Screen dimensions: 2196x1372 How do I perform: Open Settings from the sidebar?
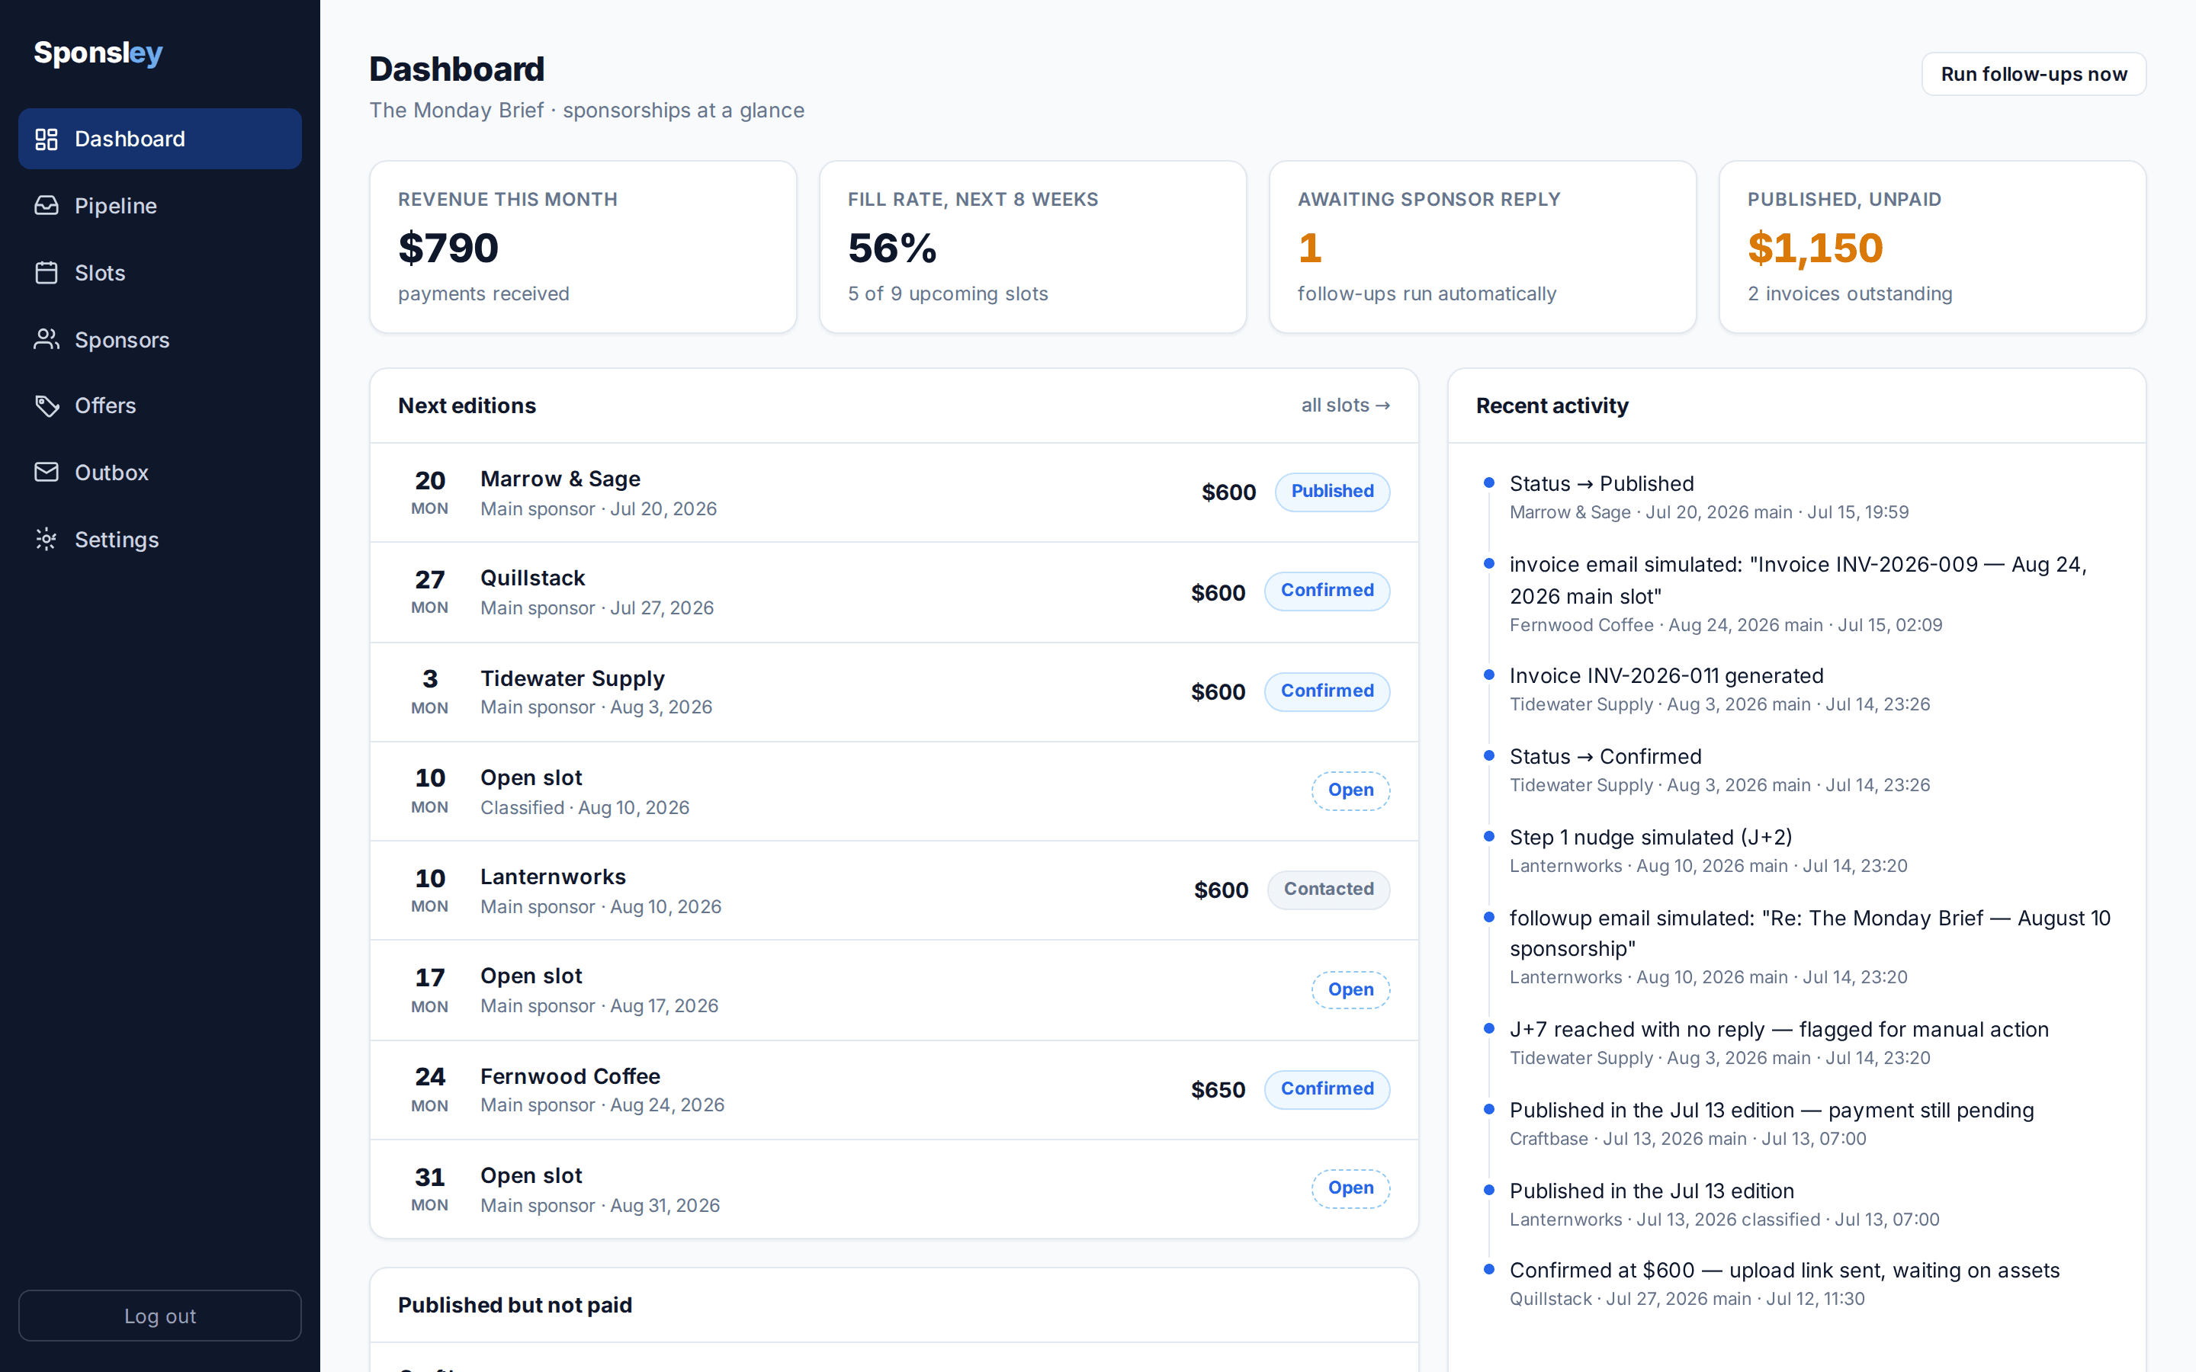point(159,540)
